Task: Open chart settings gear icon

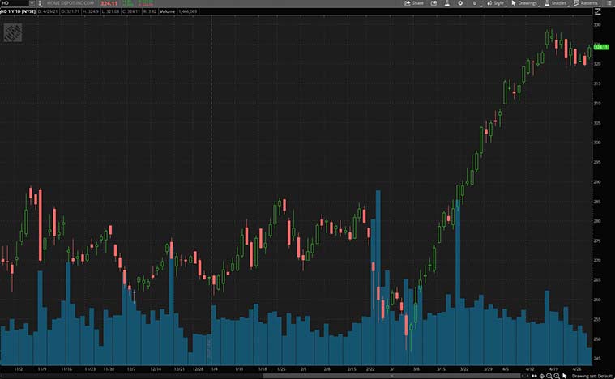Action: coord(460,3)
